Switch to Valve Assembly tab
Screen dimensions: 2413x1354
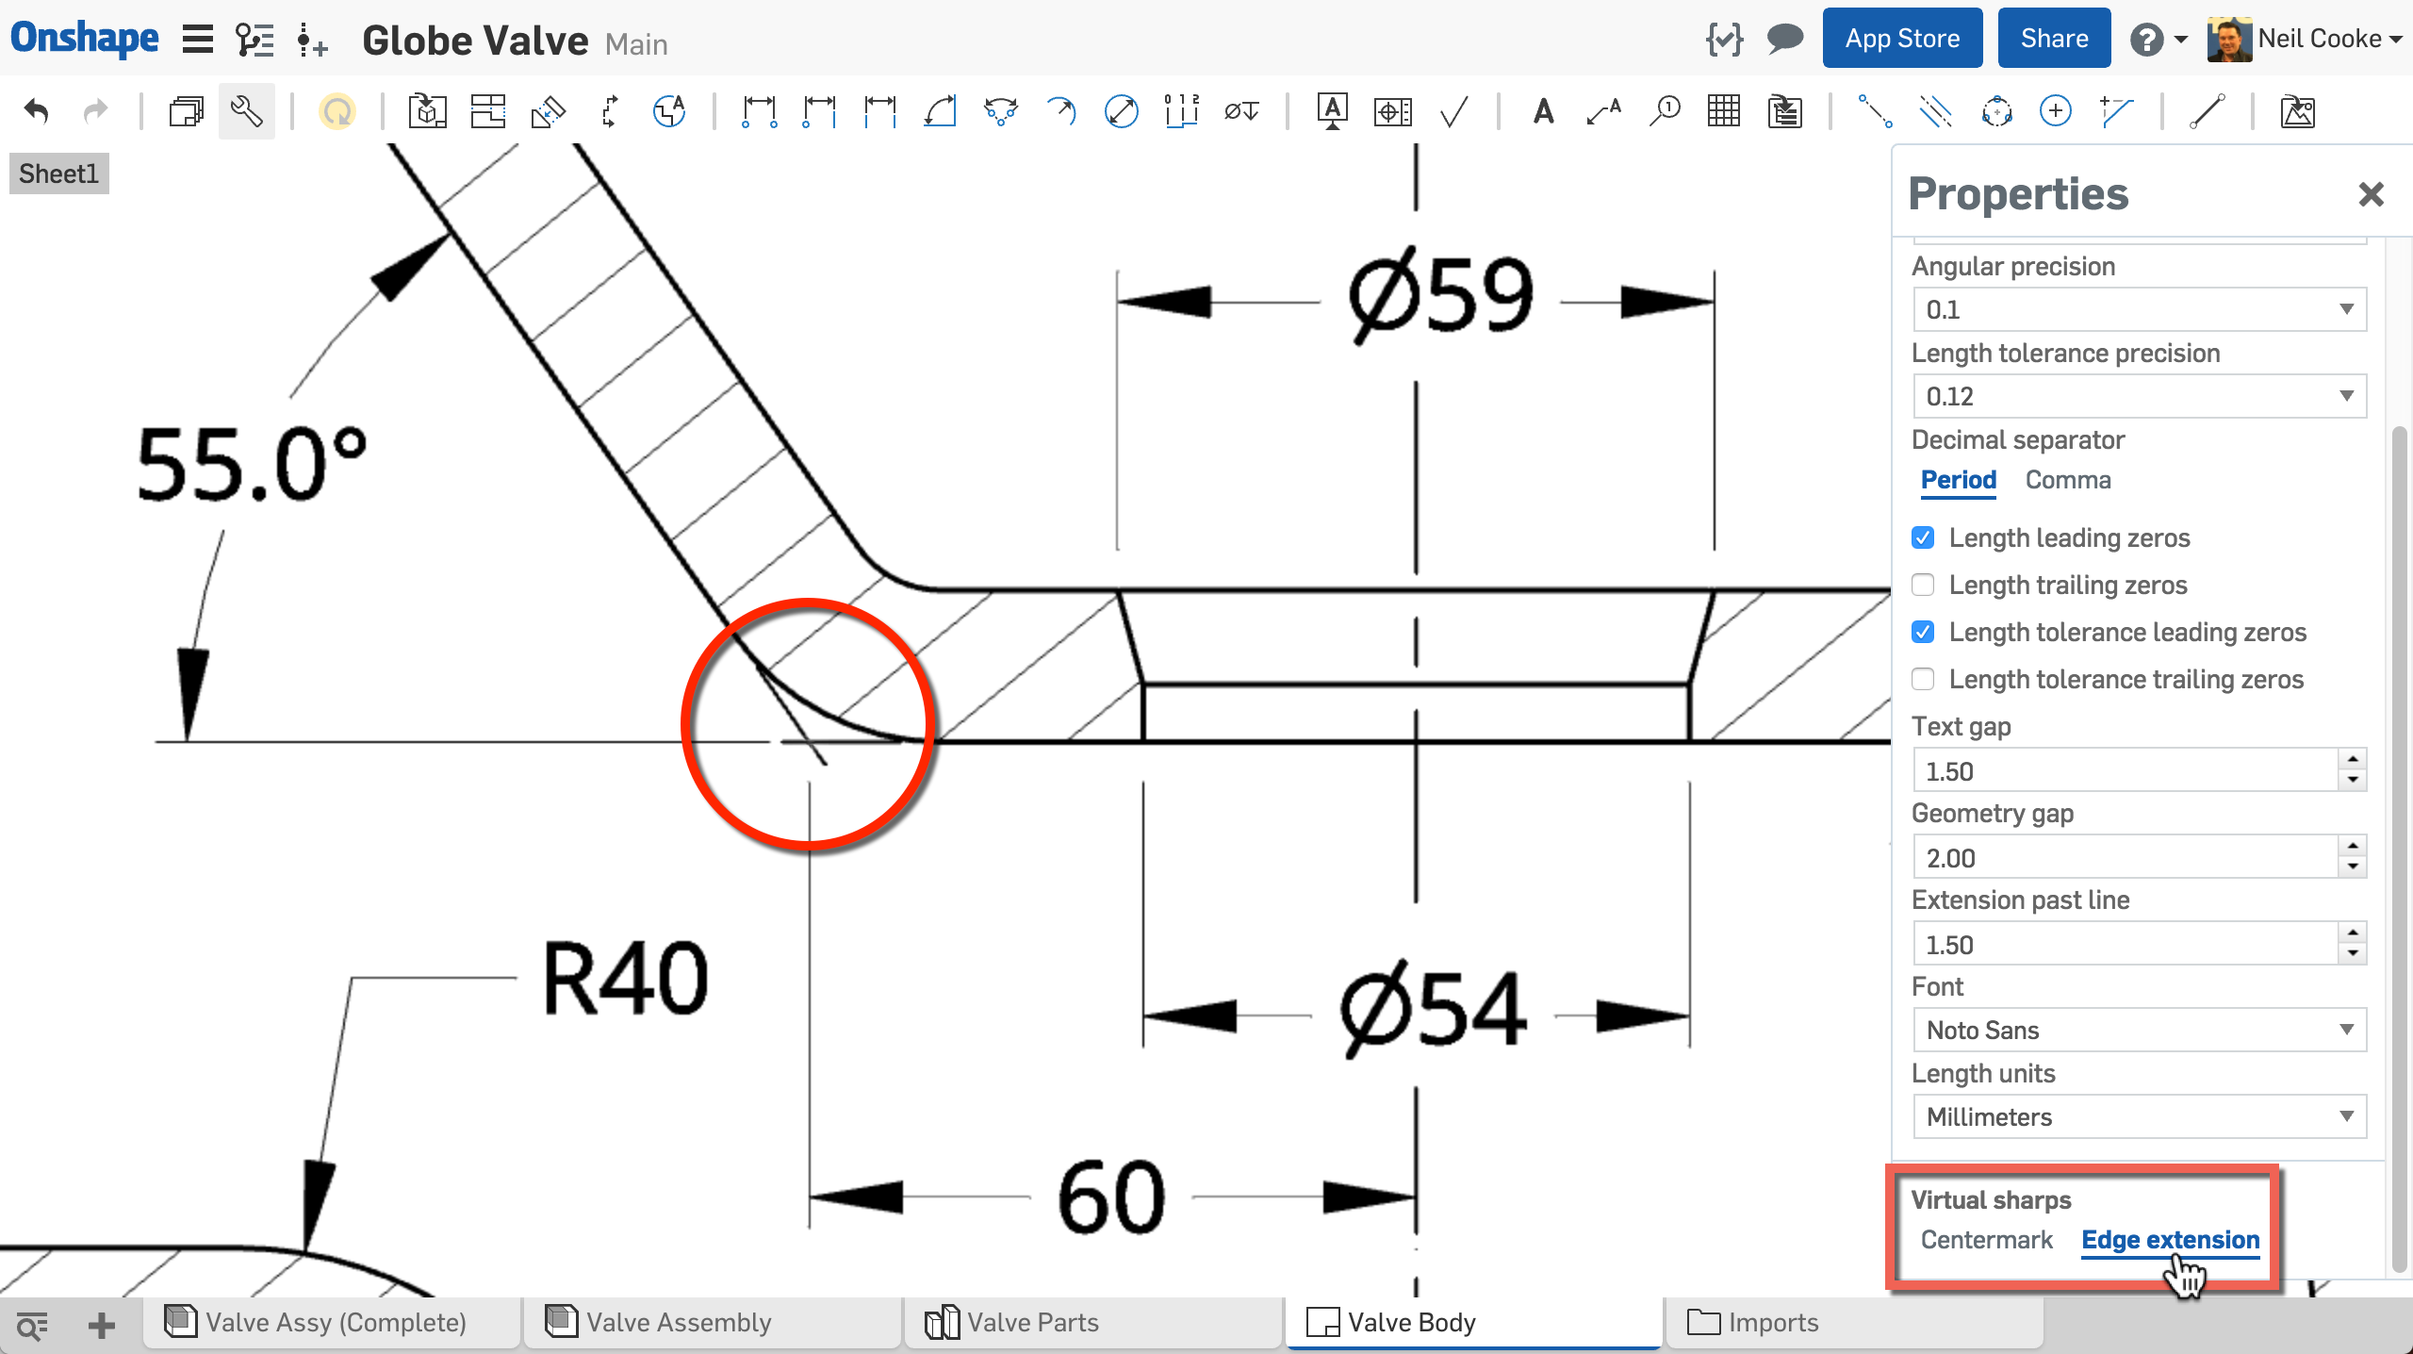pos(713,1323)
